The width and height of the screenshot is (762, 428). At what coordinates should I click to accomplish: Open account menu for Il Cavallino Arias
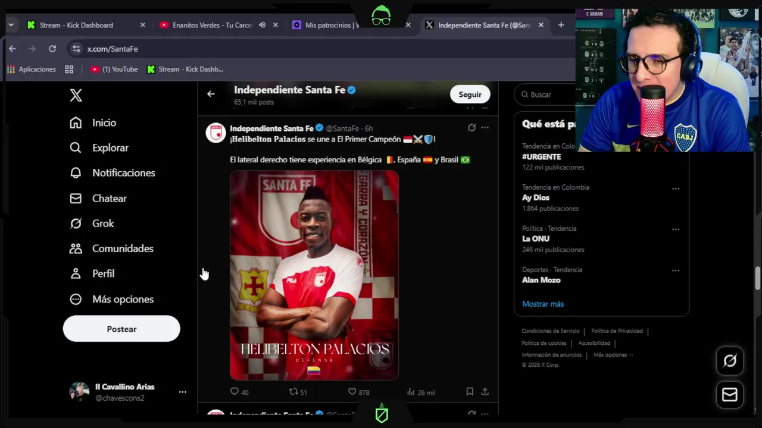point(183,392)
